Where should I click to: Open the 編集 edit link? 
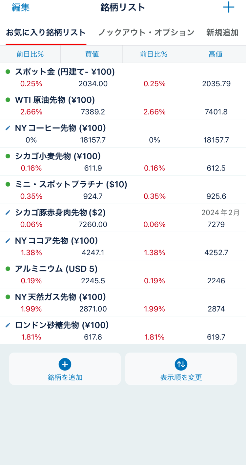[x=21, y=8]
